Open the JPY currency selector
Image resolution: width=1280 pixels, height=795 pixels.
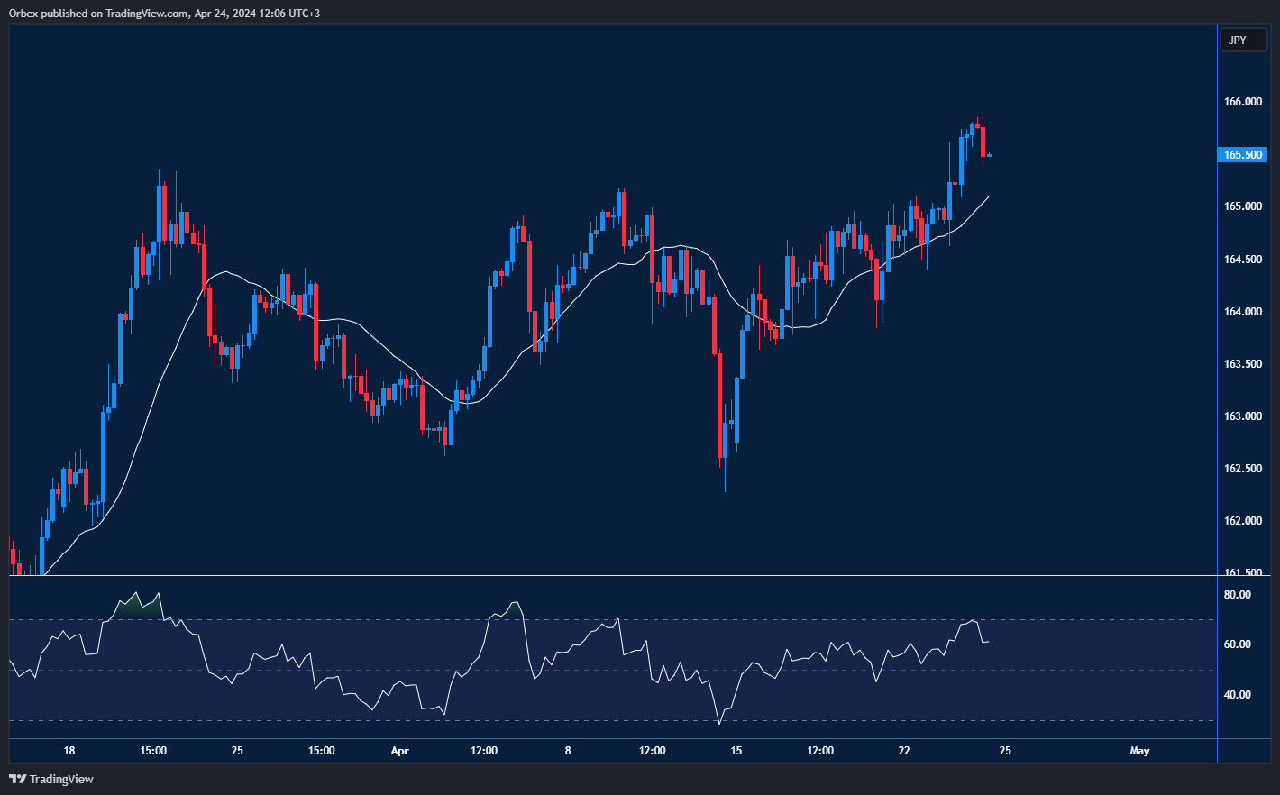[x=1242, y=41]
